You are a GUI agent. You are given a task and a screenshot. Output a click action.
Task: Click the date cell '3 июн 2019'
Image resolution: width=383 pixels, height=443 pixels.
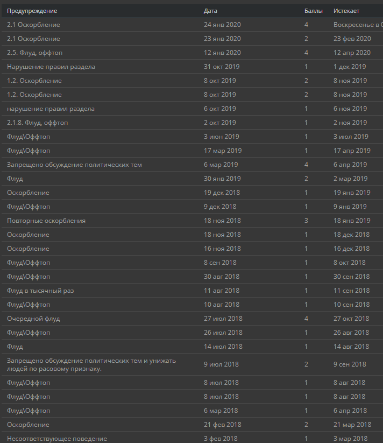[x=222, y=137]
